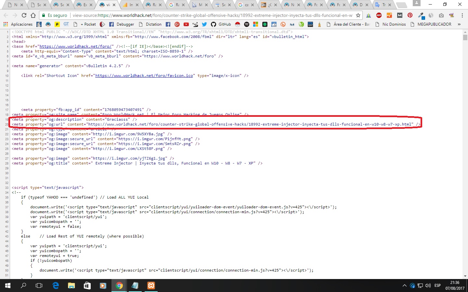This screenshot has width=468, height=292.
Task: Open the Twitter bookmark
Action: 204,24
